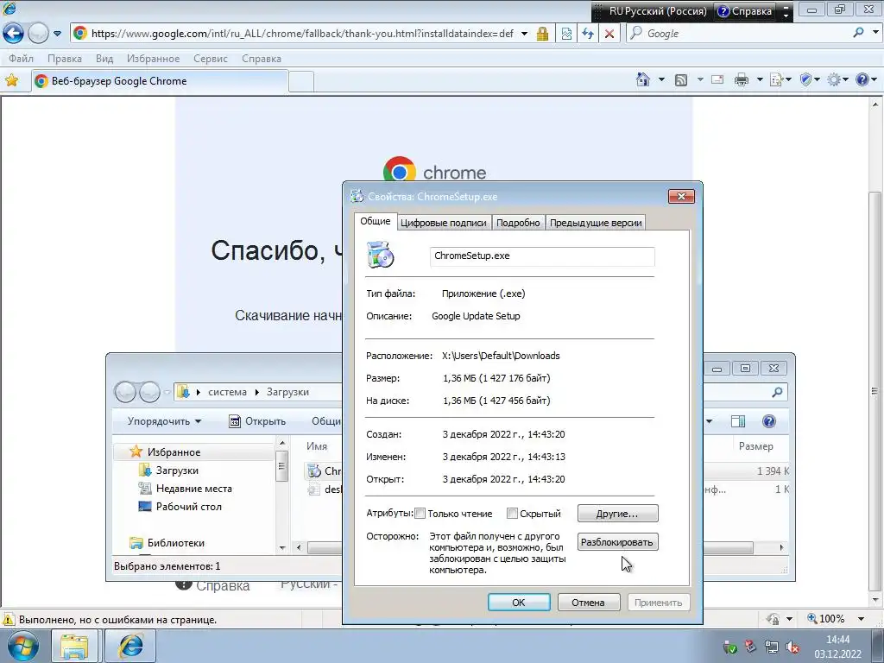Click the Internet Explorer taskbar icon
Screen dimensions: 884x663
coord(130,646)
